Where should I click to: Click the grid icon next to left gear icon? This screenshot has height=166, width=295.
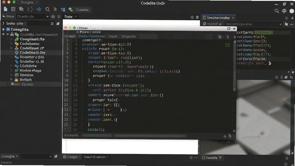point(59,17)
